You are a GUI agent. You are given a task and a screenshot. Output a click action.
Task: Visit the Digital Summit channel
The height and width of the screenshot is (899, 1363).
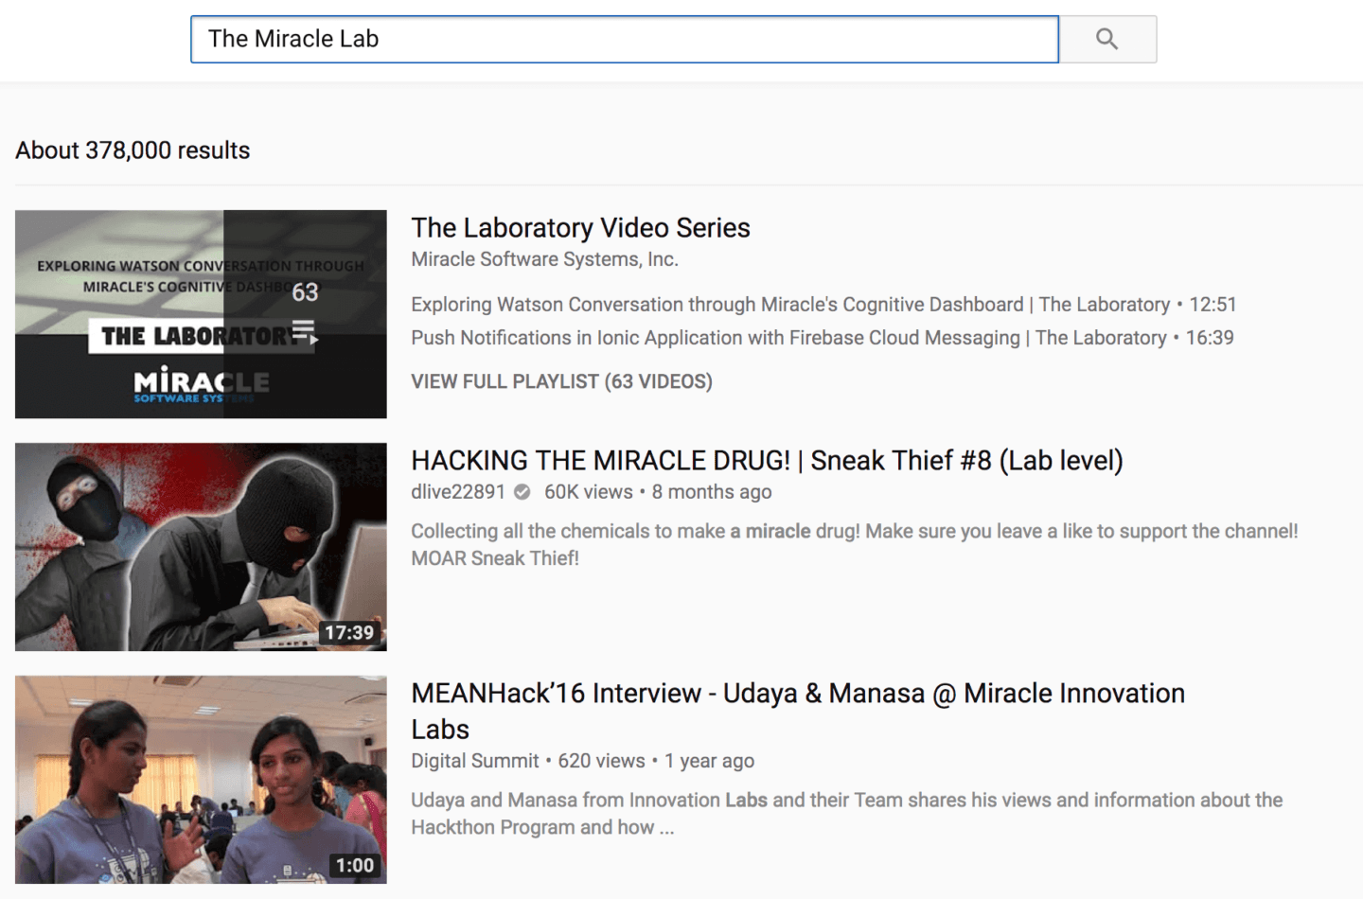[x=475, y=760]
